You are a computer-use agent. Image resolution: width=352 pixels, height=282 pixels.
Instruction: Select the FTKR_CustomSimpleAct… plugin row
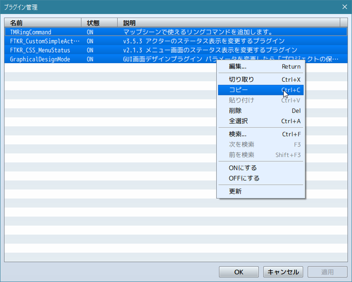click(x=176, y=41)
